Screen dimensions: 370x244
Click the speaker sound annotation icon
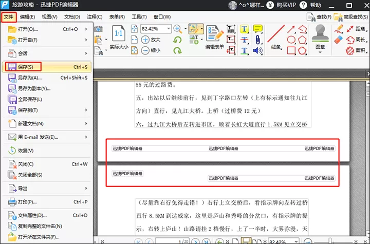pyautogui.click(x=257, y=50)
